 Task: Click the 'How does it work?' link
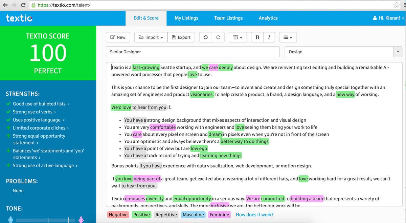pyautogui.click(x=255, y=215)
